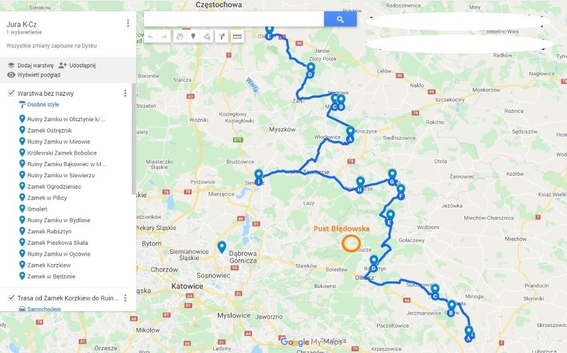Choose the draw line tool
This screenshot has height=353, width=567.
coord(207,36)
